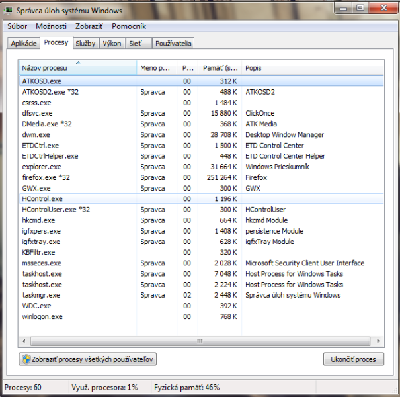
Task: Sort by Názov procesu column header
Action: [x=77, y=68]
